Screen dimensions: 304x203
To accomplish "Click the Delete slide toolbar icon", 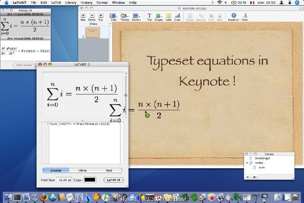I will (x=92, y=16).
